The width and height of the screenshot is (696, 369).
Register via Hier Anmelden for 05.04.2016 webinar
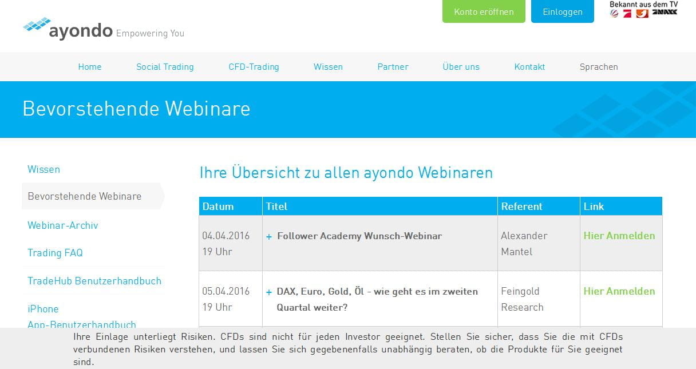(619, 291)
